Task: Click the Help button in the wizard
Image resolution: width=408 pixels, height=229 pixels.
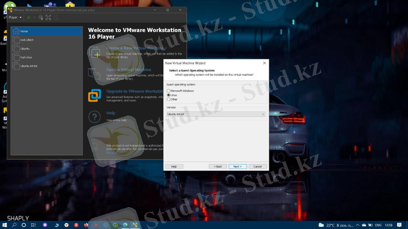Action: 174,166
